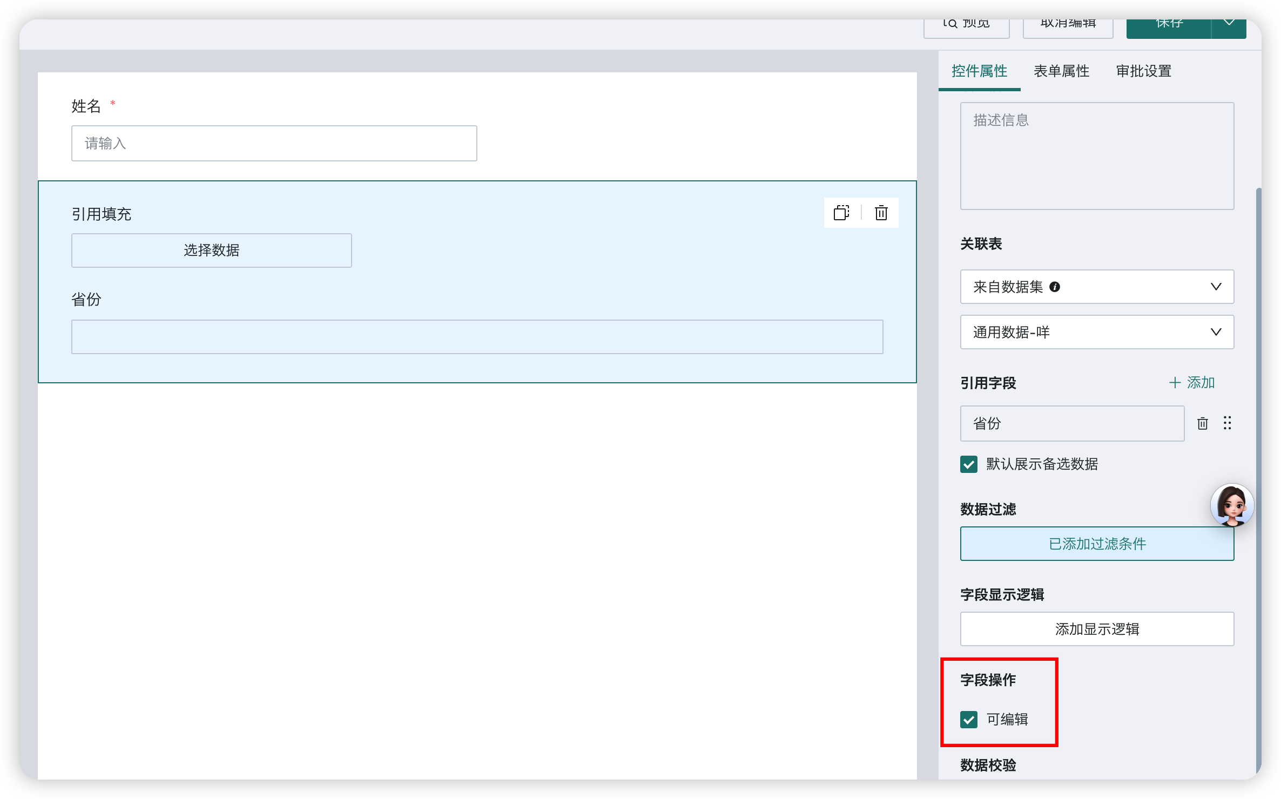Switch to the 表单属性 tab
The height and width of the screenshot is (799, 1281).
[x=1061, y=71]
